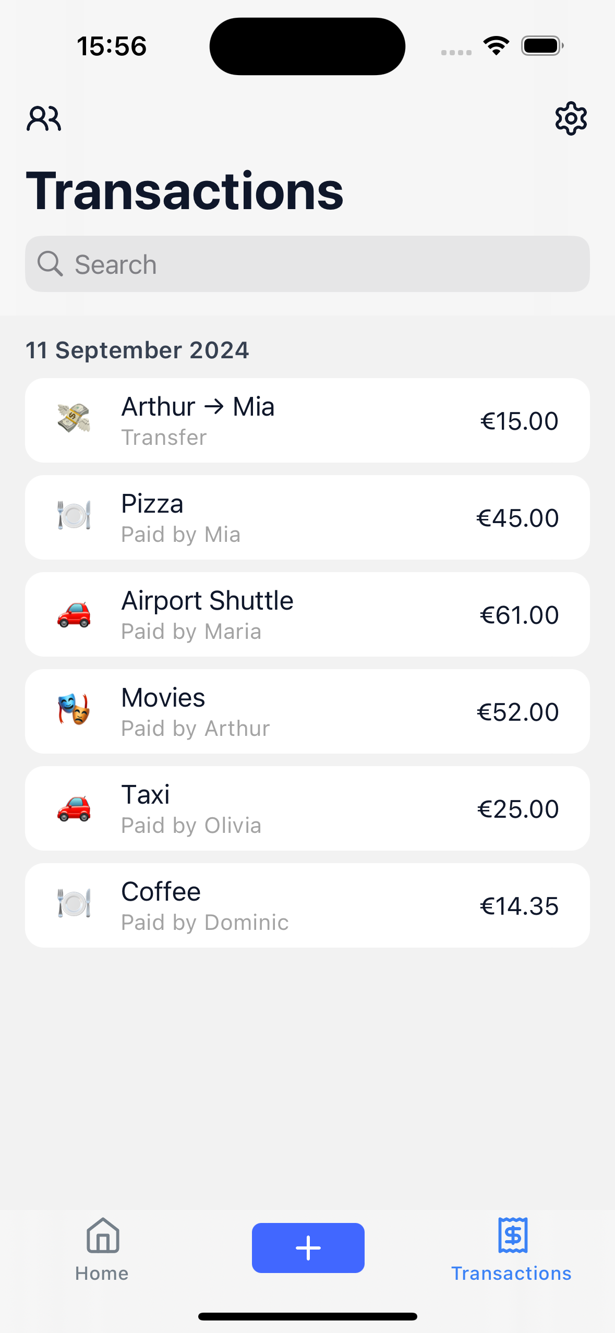Tap the Pizza plate icon
This screenshot has width=615, height=1333.
74,515
